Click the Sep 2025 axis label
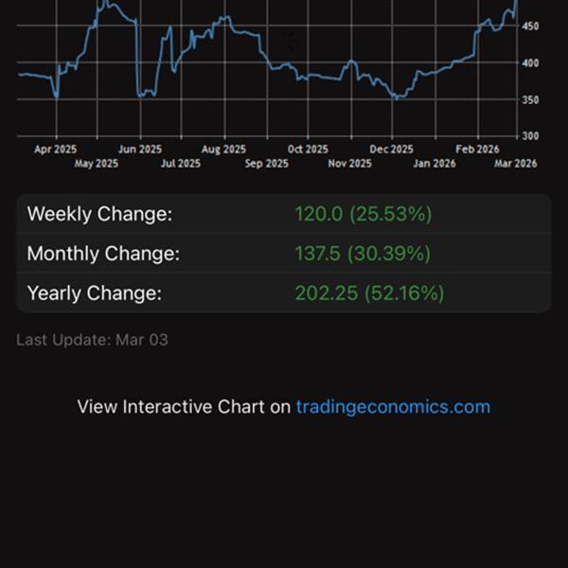568x568 pixels. [x=267, y=164]
